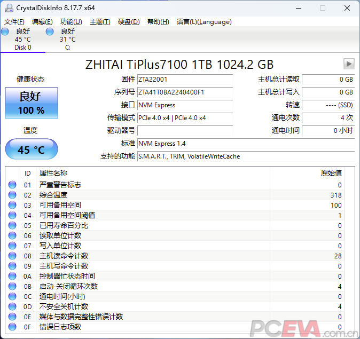Click status orb for attribute 0C row

coord(12,296)
